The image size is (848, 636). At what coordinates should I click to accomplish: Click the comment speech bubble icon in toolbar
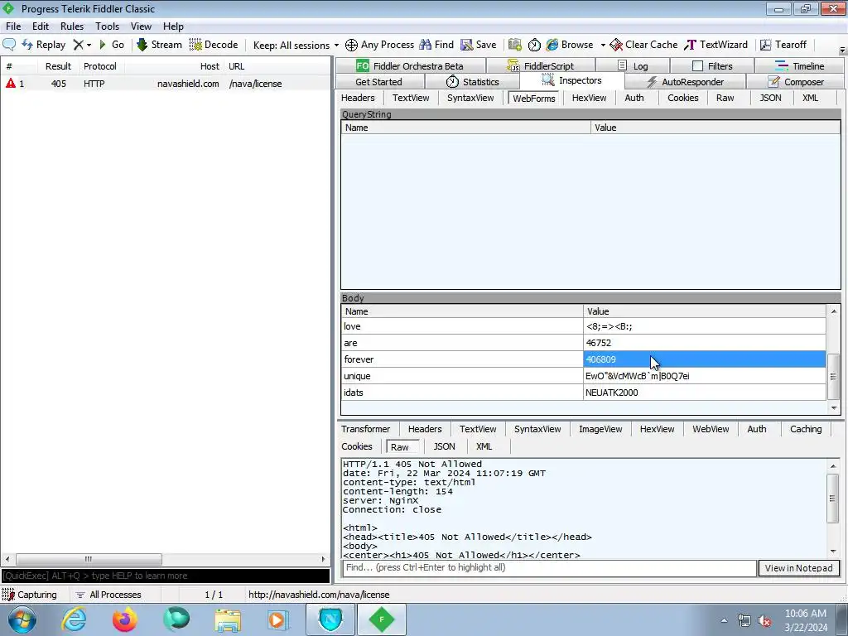(9, 45)
